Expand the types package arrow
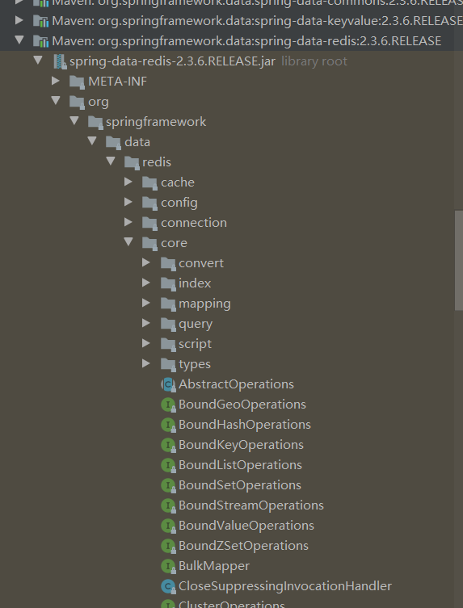Screen dimensions: 463x608 [146, 363]
